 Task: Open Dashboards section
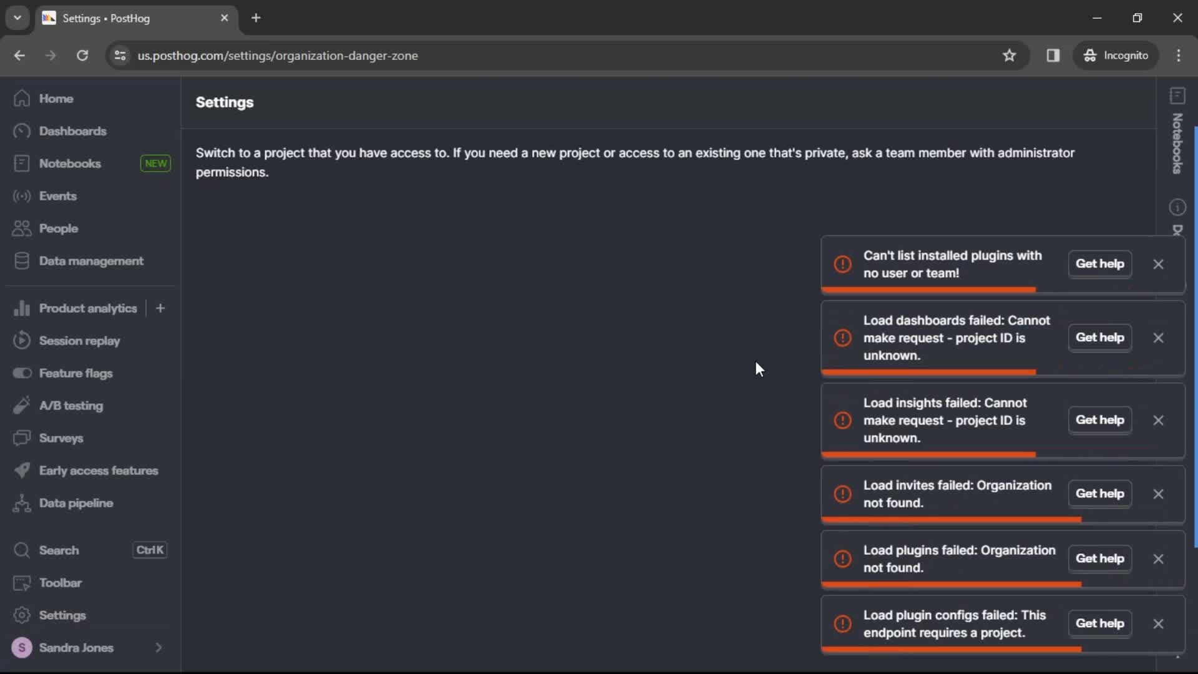(72, 131)
